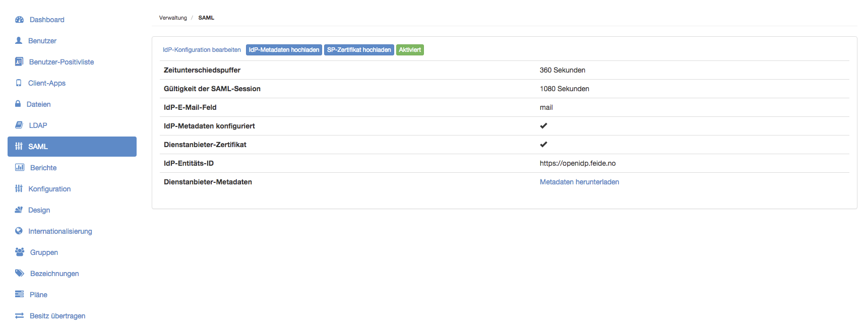Open Berichte reports page
865x334 pixels.
(43, 168)
